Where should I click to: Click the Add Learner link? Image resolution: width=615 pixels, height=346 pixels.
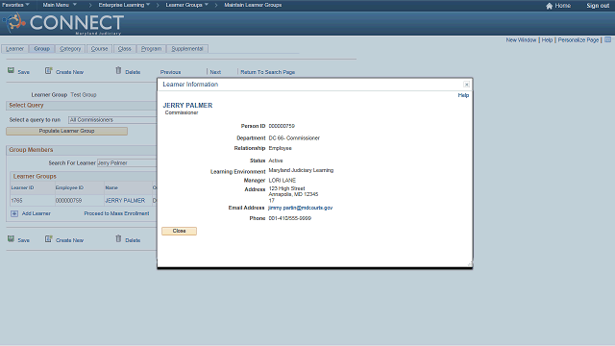(x=37, y=213)
